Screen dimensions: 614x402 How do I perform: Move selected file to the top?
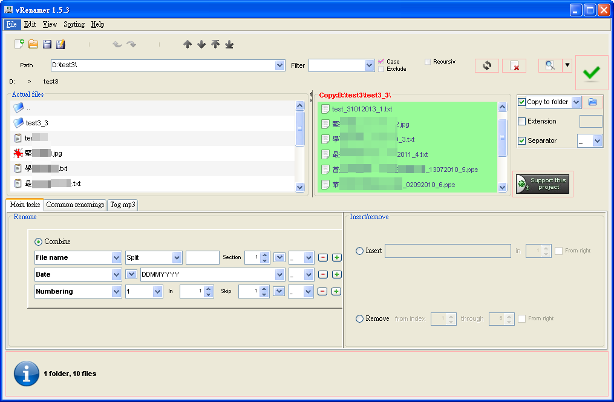[215, 44]
